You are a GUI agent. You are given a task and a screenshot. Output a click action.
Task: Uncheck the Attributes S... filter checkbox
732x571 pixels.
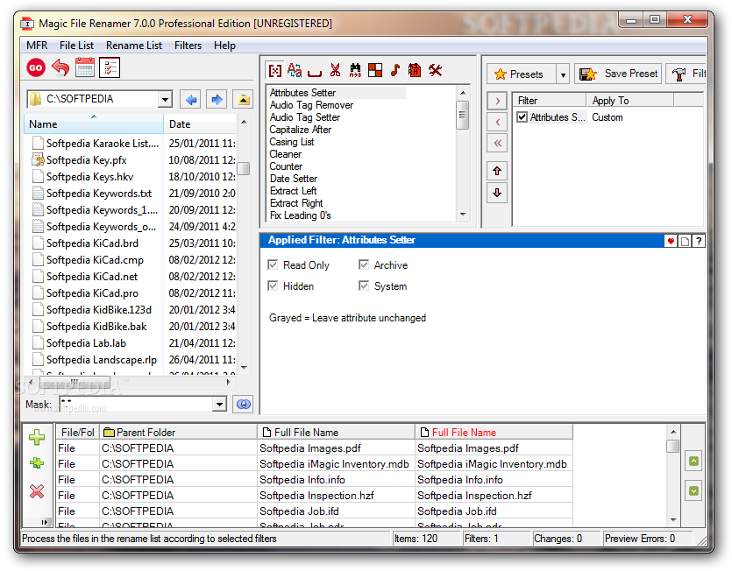(x=522, y=117)
